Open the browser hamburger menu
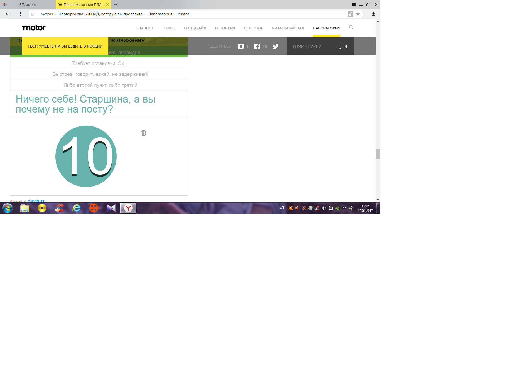 coord(354,4)
